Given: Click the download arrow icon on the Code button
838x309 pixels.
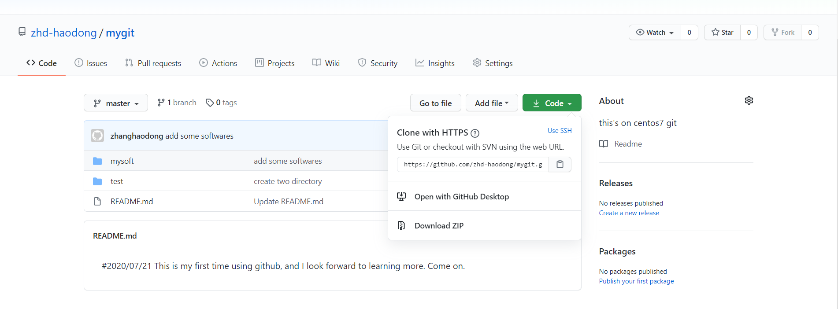Looking at the screenshot, I should tap(536, 103).
